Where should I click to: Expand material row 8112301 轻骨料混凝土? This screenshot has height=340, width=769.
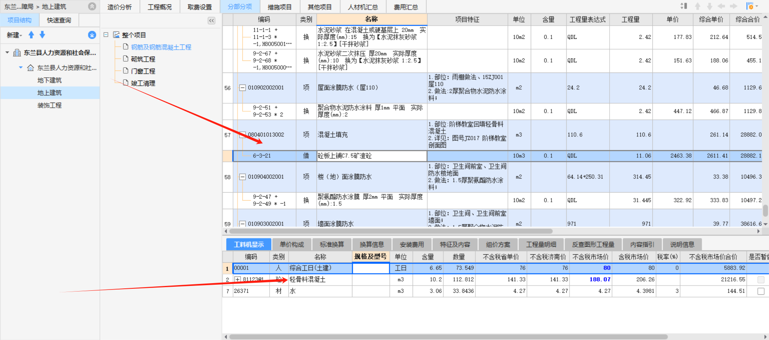pyautogui.click(x=238, y=280)
